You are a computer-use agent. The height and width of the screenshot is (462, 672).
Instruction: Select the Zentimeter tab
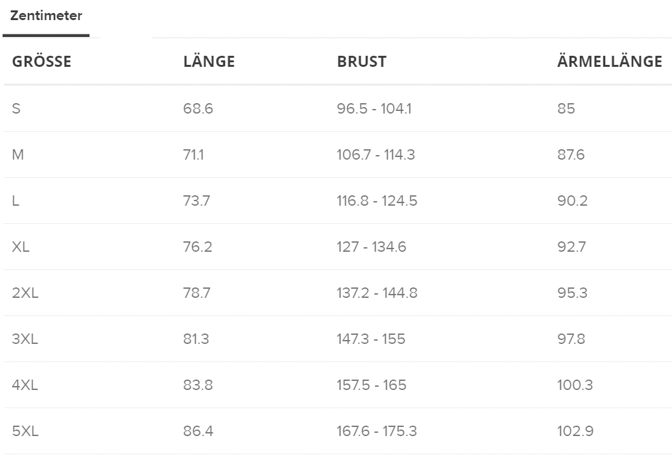[46, 16]
